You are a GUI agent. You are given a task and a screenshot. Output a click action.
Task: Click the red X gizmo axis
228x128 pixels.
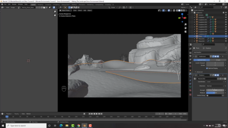(x=185, y=18)
